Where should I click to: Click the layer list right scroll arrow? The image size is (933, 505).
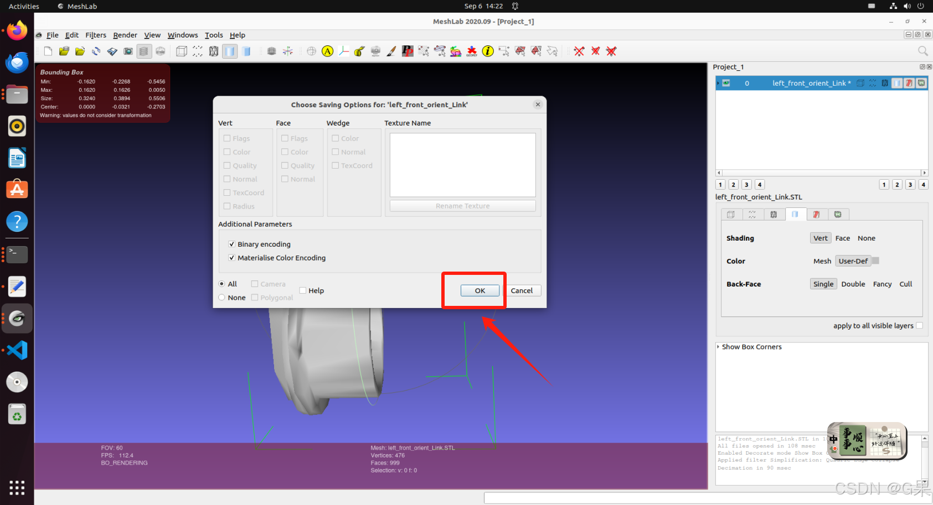(x=924, y=173)
